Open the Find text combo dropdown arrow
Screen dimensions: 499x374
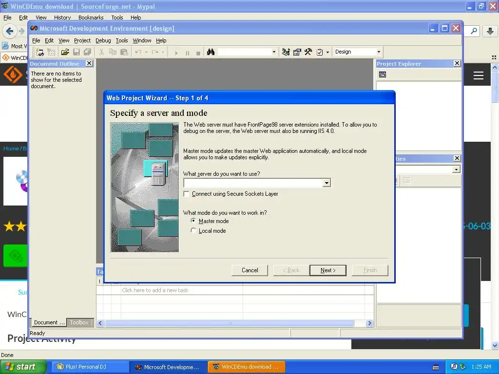click(x=274, y=52)
